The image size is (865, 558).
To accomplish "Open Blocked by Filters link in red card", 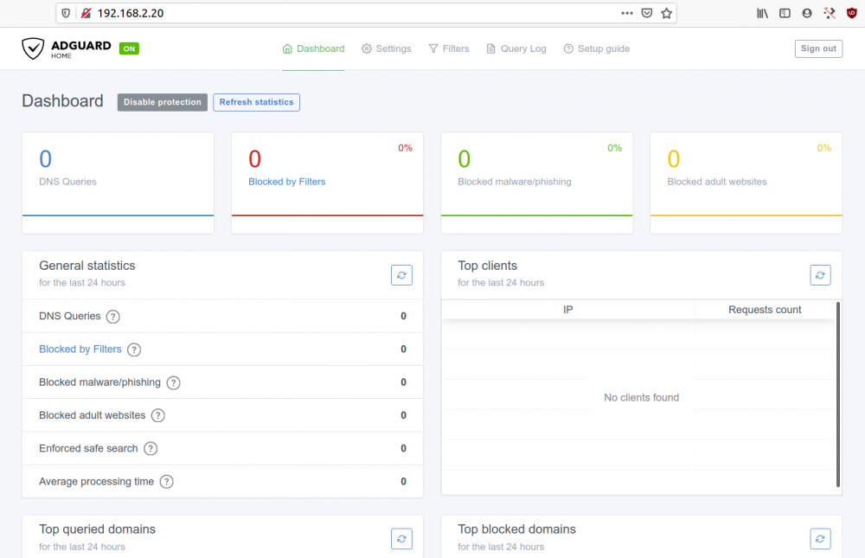I will tap(287, 182).
